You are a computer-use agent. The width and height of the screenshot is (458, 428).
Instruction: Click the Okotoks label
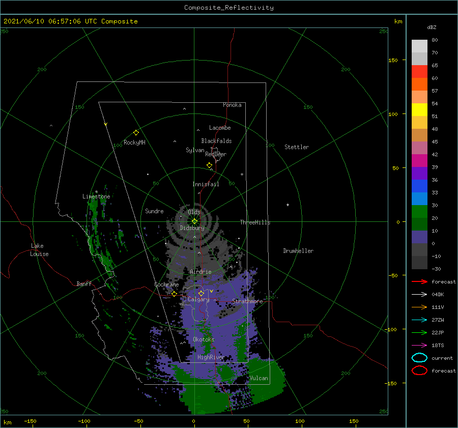coord(204,339)
